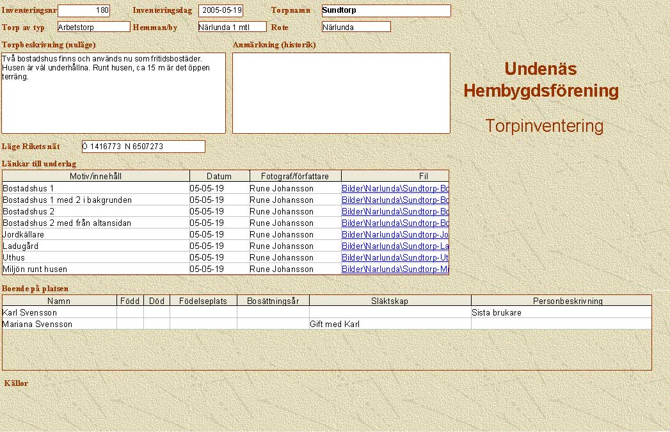Image resolution: width=670 pixels, height=432 pixels.
Task: Click the Inventeringsnr field showing 180
Action: [84, 11]
